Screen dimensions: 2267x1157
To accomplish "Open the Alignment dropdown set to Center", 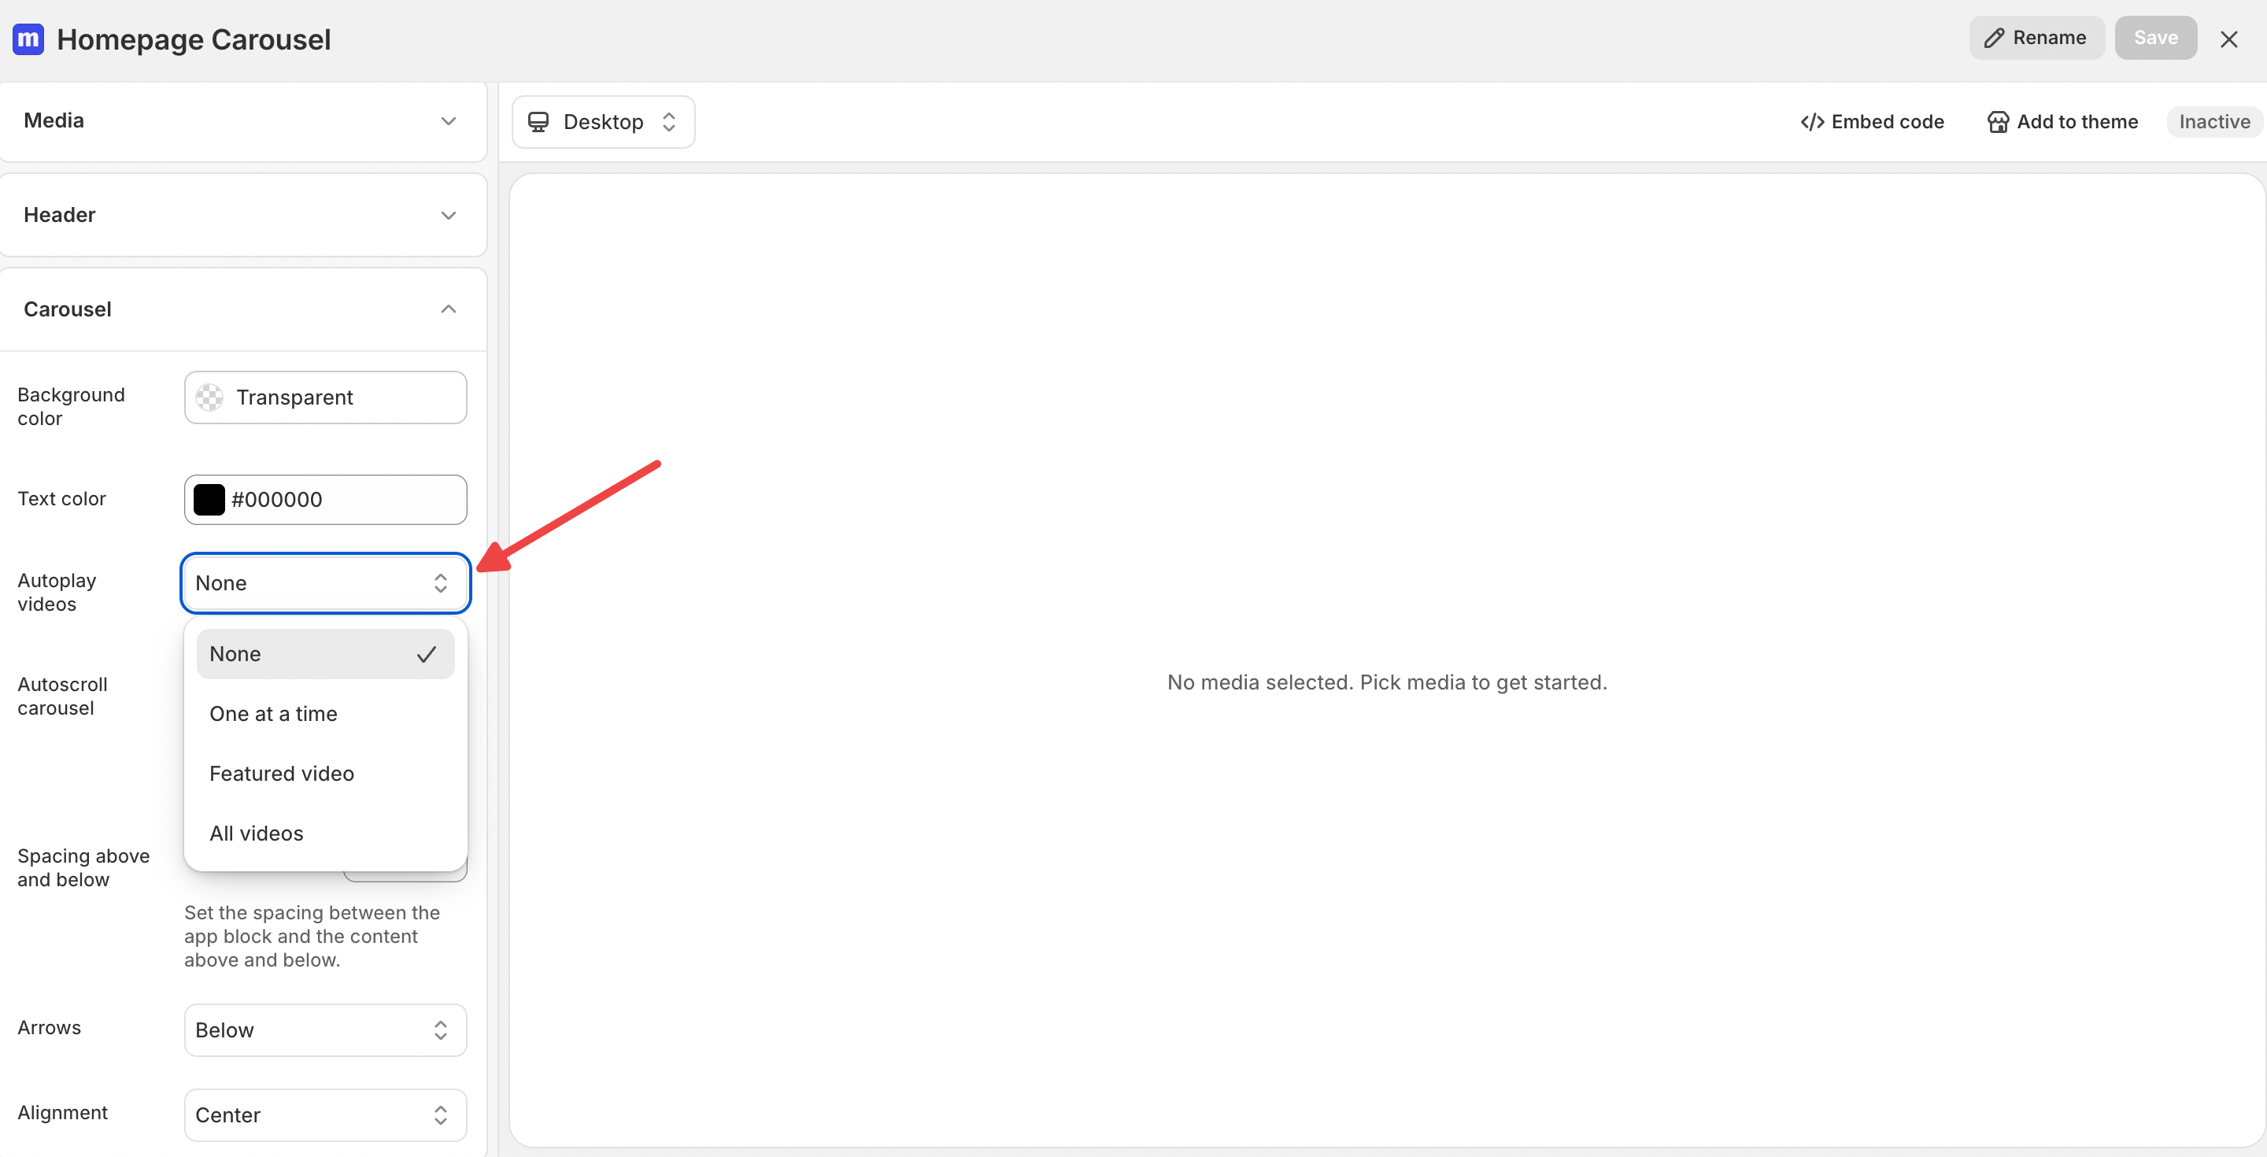I will 326,1115.
